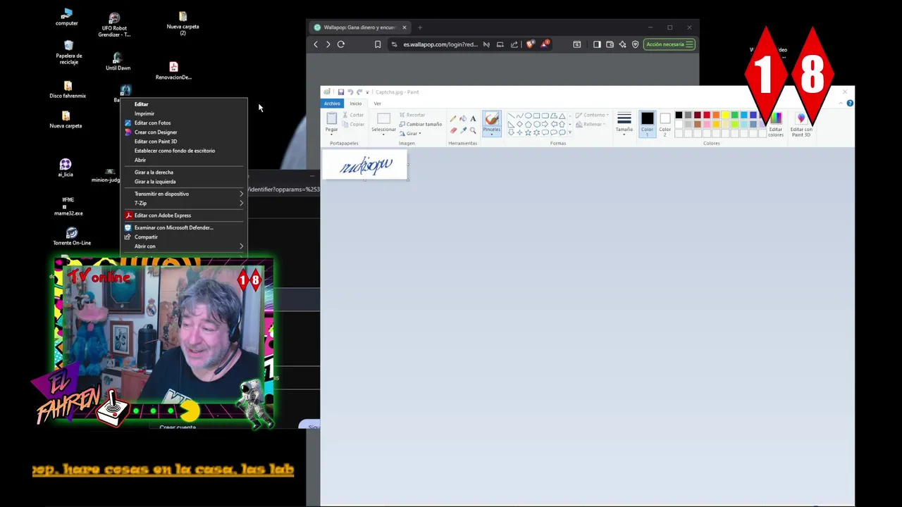902x507 pixels.
Task: Go back in the browser
Action: [316, 44]
